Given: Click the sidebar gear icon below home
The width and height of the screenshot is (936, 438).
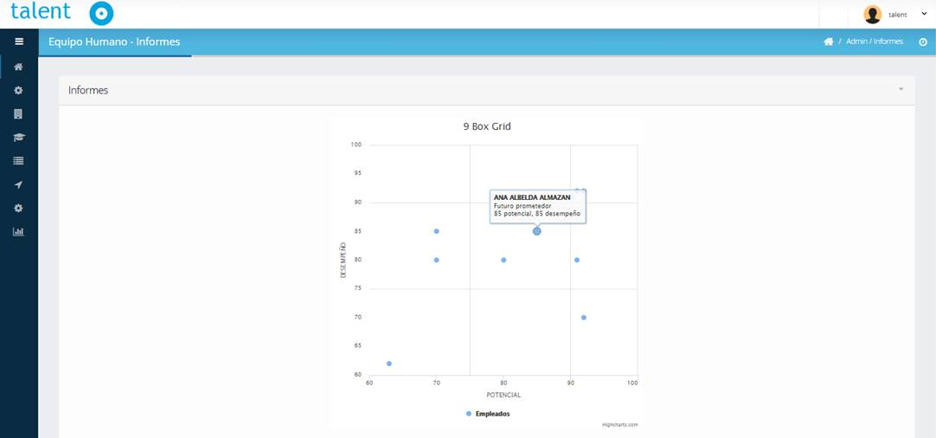Looking at the screenshot, I should pos(18,90).
